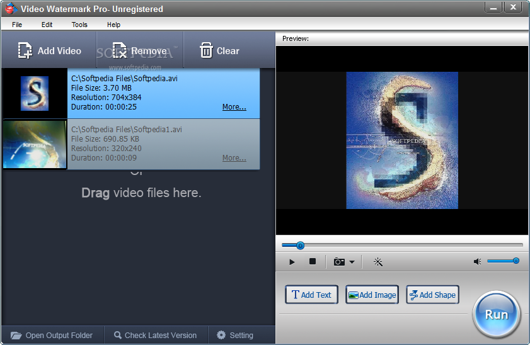Click the video preview image
Viewport: 530px width, 345px height.
[x=402, y=140]
